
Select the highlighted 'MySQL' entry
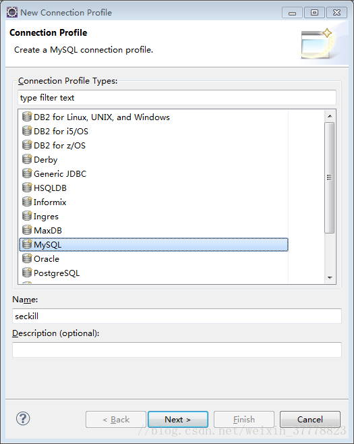click(x=154, y=245)
